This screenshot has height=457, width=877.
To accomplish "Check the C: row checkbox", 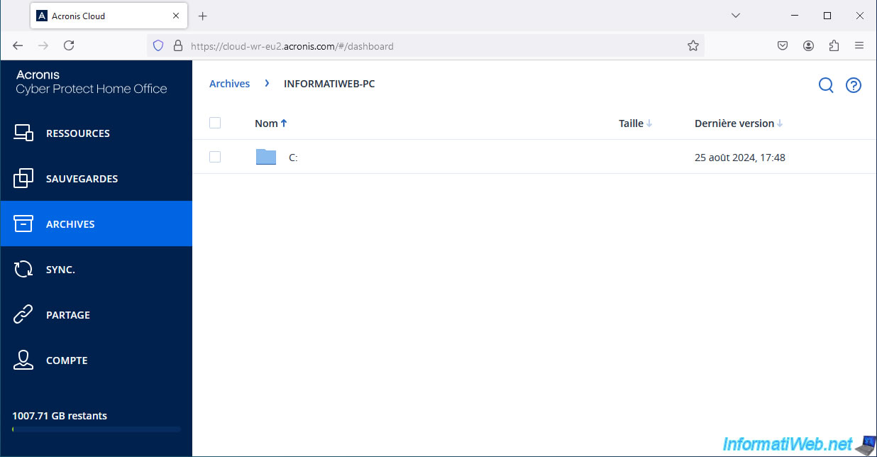I will pos(215,157).
